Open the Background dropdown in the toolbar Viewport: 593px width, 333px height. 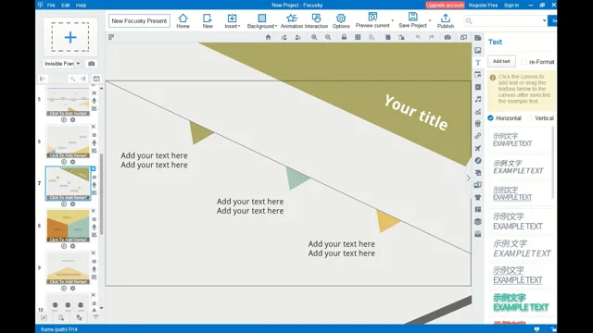pos(261,20)
